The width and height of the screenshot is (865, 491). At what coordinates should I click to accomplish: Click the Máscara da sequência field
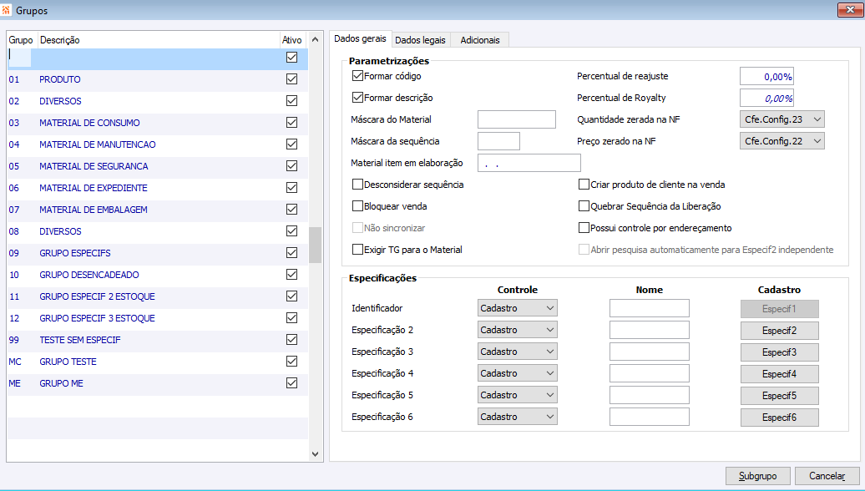pos(498,141)
